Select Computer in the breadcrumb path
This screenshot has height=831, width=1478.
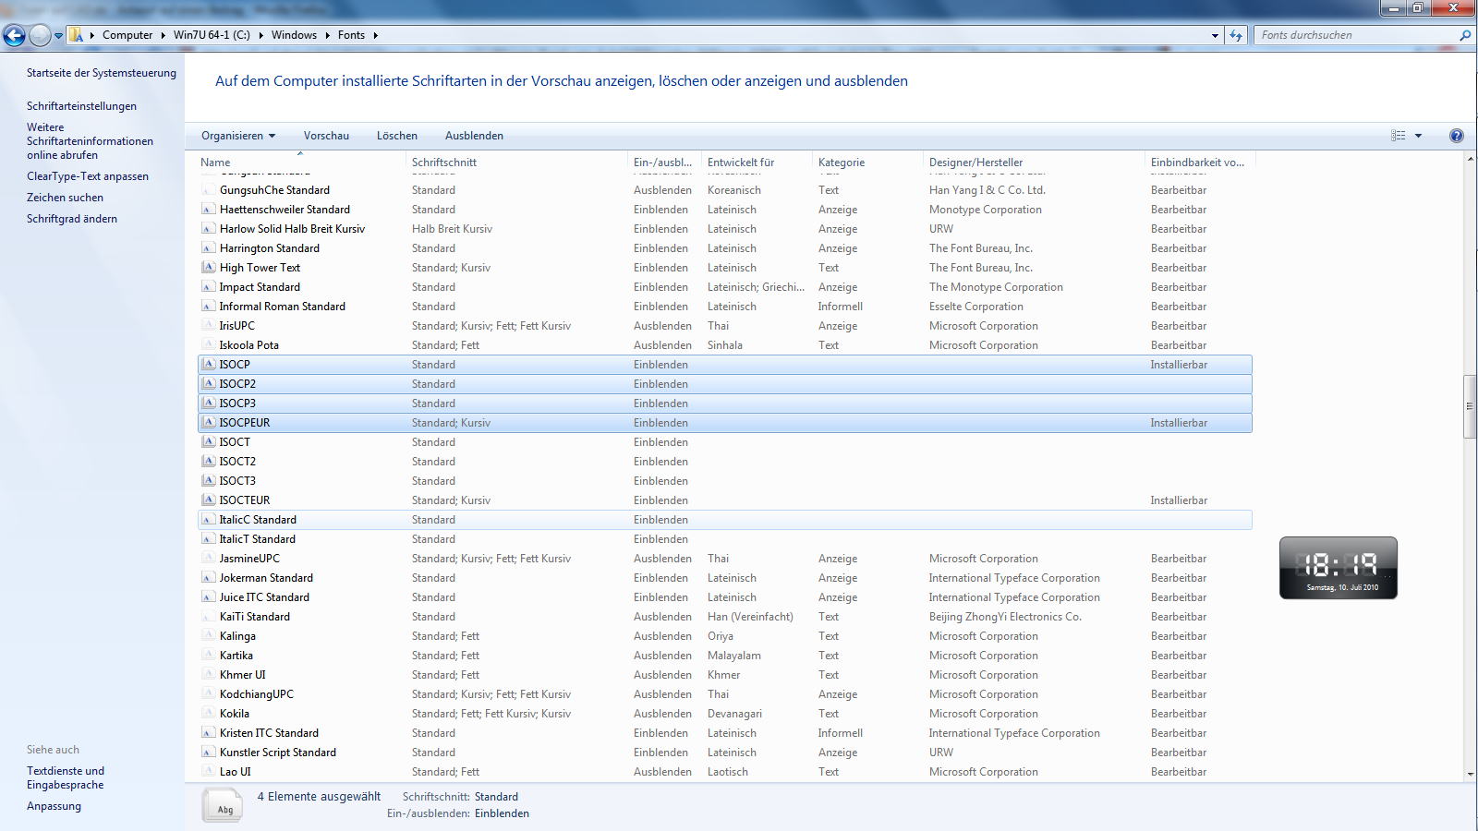tap(127, 35)
